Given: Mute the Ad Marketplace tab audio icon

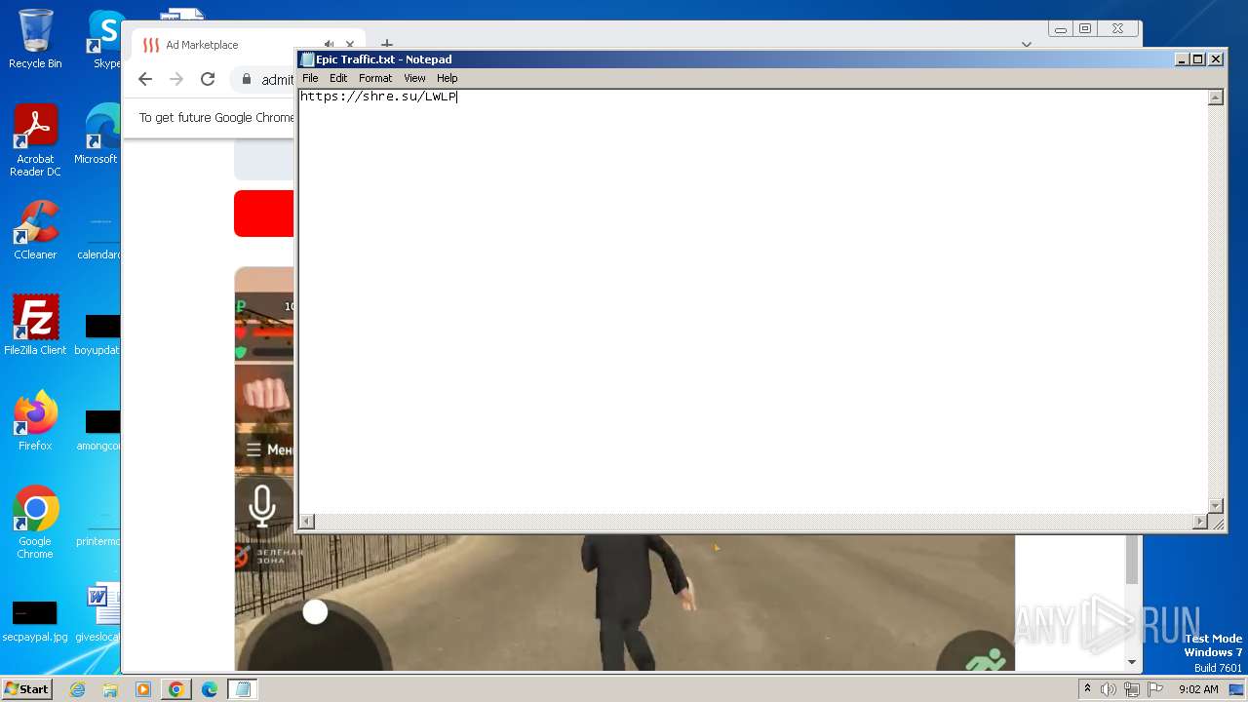Looking at the screenshot, I should (329, 45).
